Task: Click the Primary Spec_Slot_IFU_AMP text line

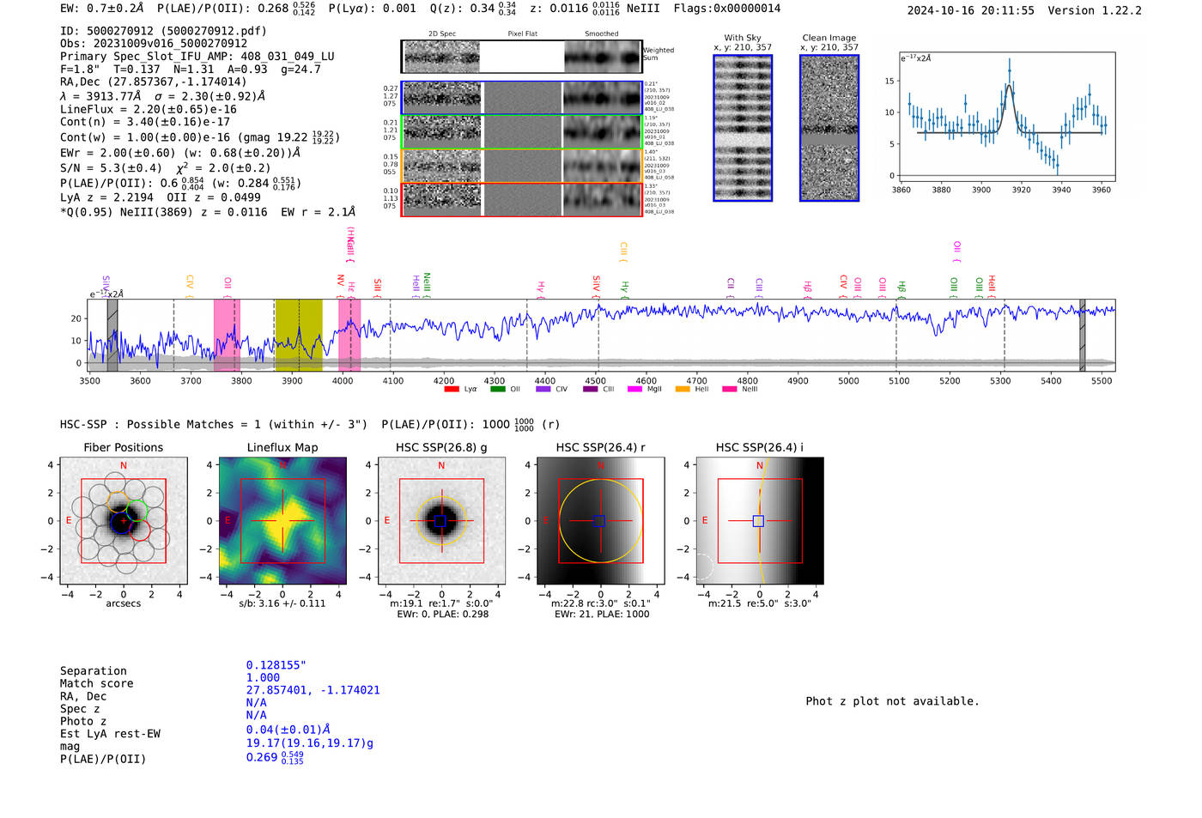Action: pyautogui.click(x=197, y=57)
